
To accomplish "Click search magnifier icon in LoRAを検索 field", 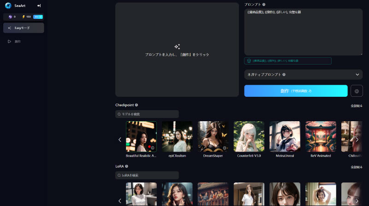I will click(x=119, y=175).
